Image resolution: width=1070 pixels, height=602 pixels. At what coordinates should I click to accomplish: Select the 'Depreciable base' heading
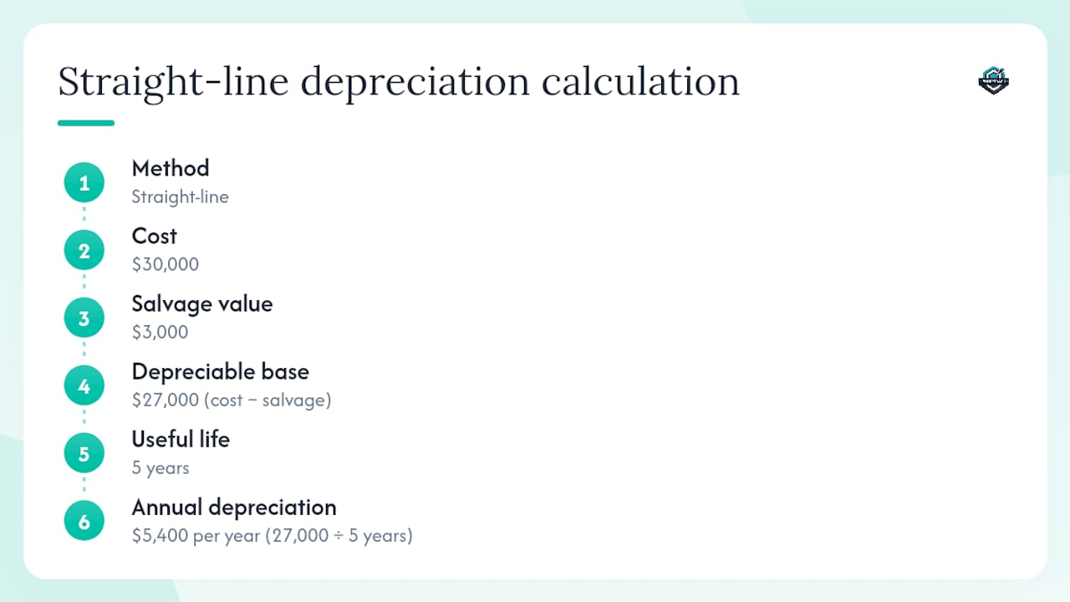coord(221,372)
